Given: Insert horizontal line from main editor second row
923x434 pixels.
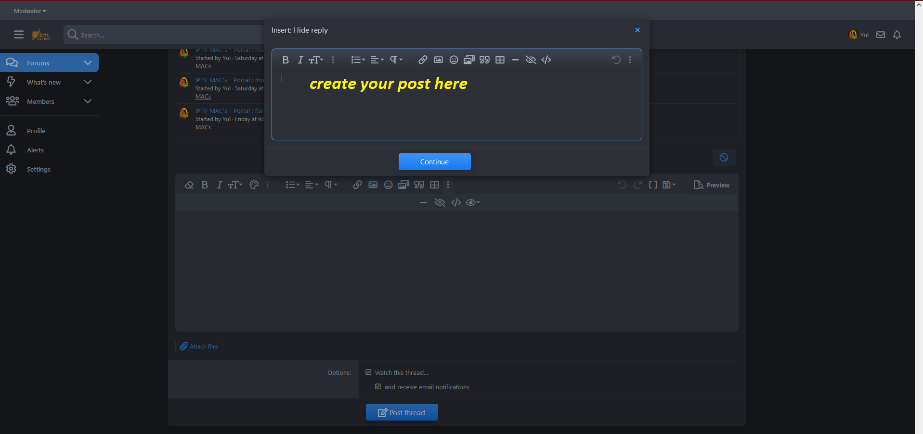Looking at the screenshot, I should (x=423, y=202).
